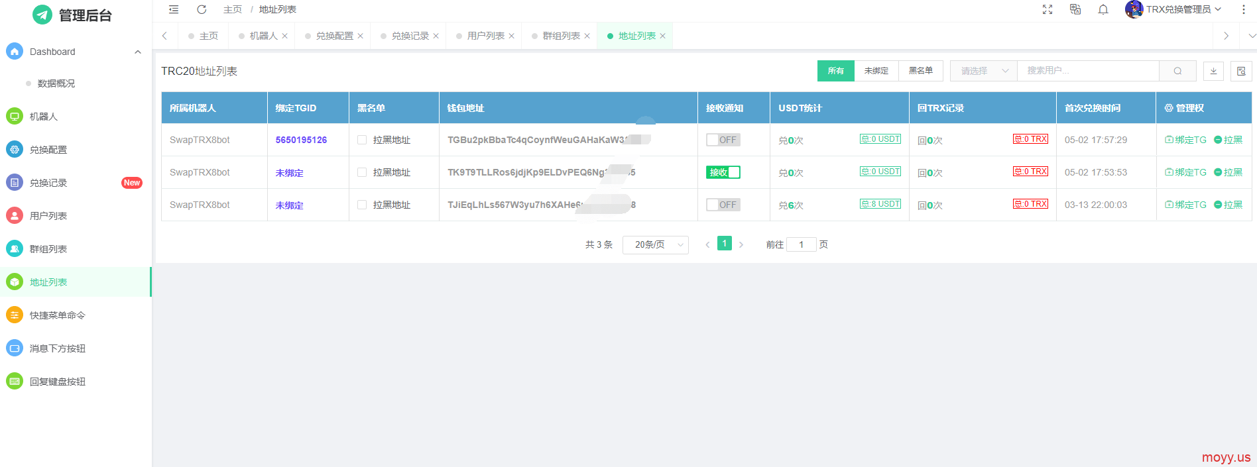Image resolution: width=1257 pixels, height=467 pixels.
Task: Open the language translation icon
Action: pyautogui.click(x=1075, y=9)
